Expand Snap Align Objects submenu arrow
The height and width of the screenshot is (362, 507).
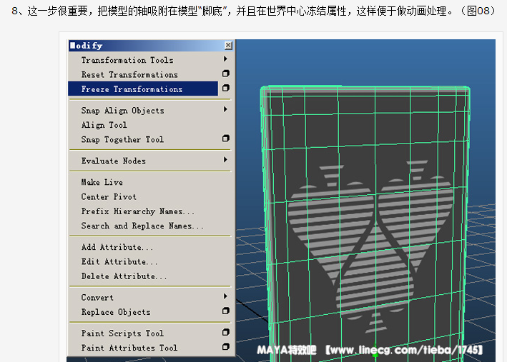pyautogui.click(x=226, y=110)
